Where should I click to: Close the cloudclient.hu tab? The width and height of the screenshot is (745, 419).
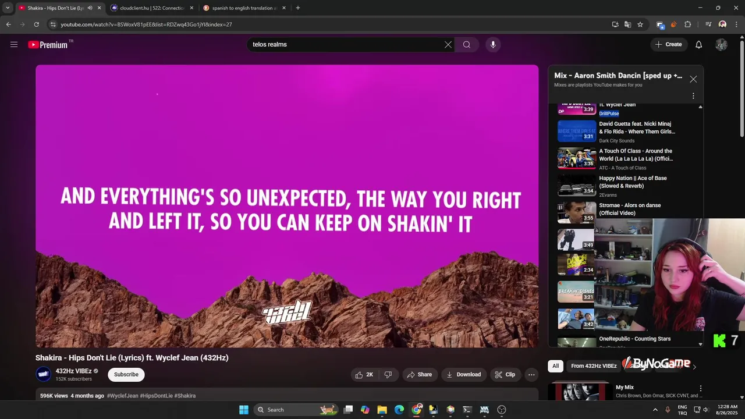[191, 8]
